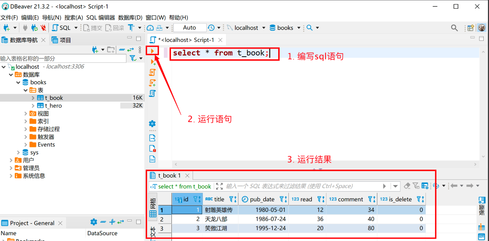Screen dimensions: 489x241
Task: Click the filter icon in pub_date column header
Action: tap(283, 199)
